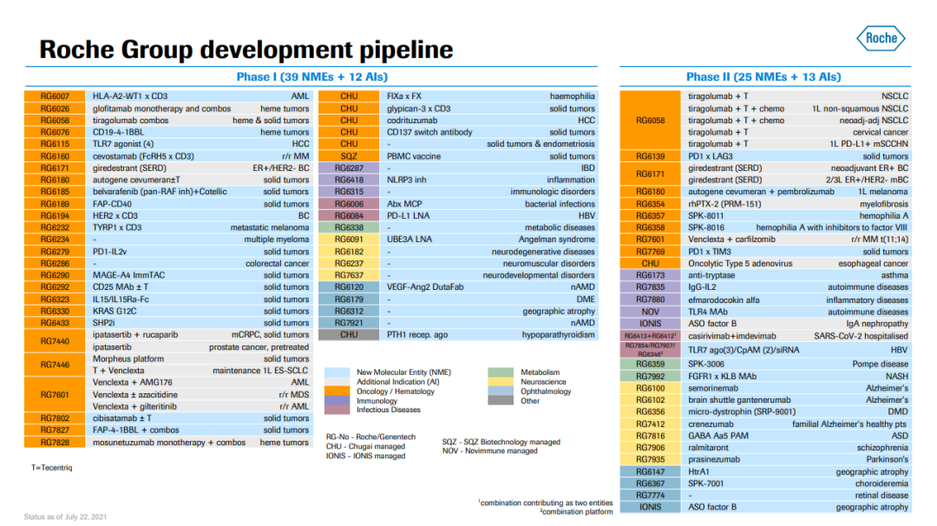Click 'glypican-3 x CD3' entry

(418, 108)
